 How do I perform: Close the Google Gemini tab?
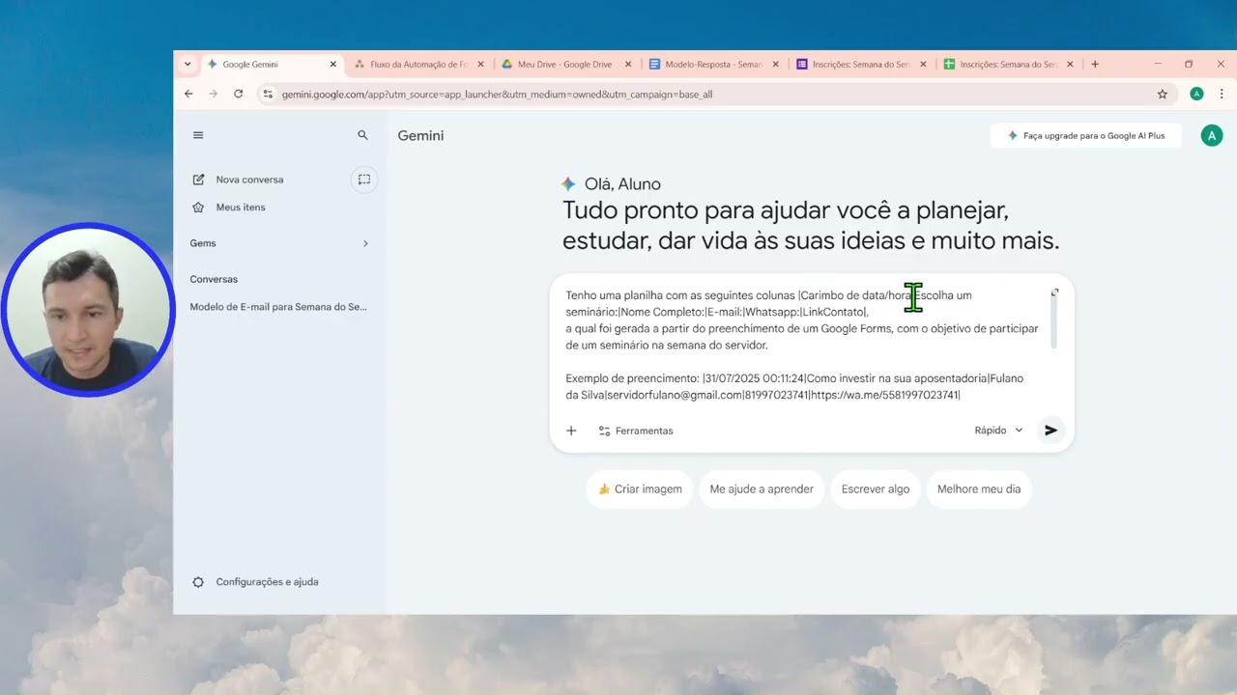333,65
